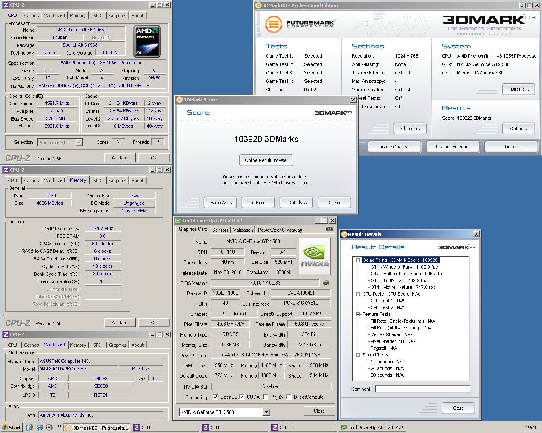Click Change button under 3DMark03 Settings
Viewport: 542px width, 433px height.
tap(411, 129)
